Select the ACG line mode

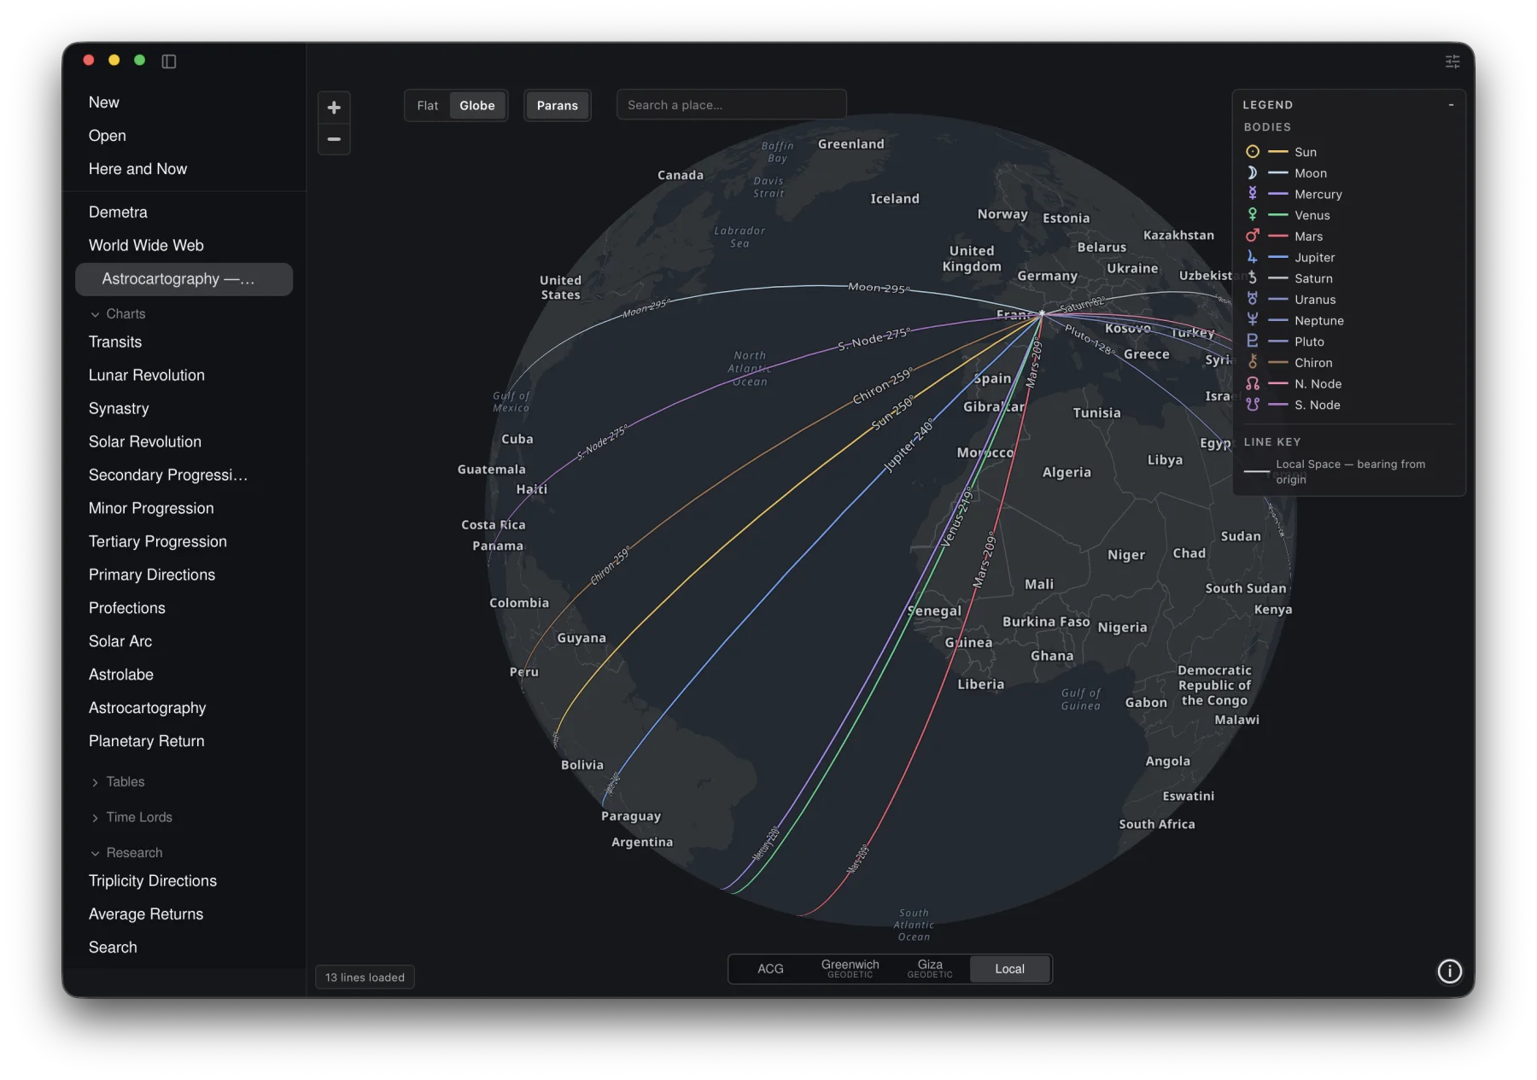click(770, 969)
